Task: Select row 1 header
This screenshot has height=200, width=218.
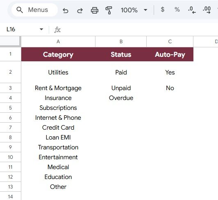Action: (x=10, y=54)
